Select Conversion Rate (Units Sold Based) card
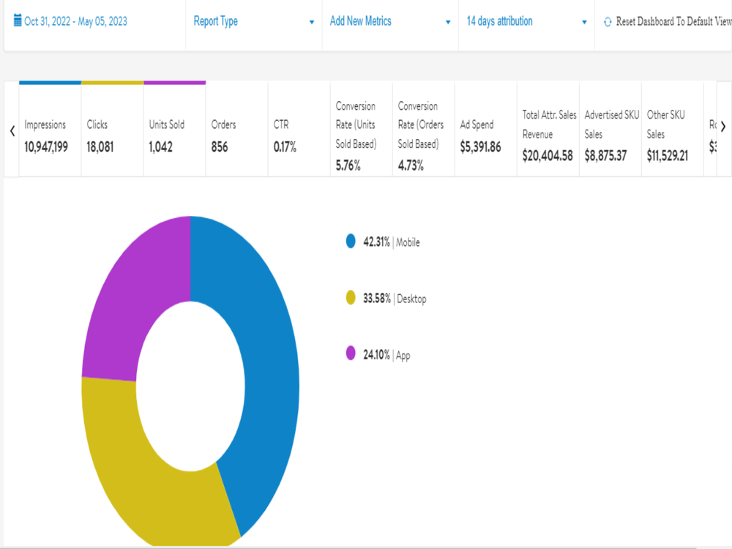 point(362,129)
